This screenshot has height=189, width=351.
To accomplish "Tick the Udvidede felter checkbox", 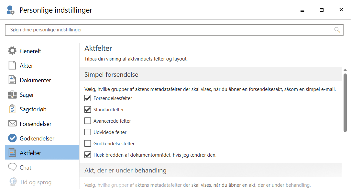I will pos(88,132).
